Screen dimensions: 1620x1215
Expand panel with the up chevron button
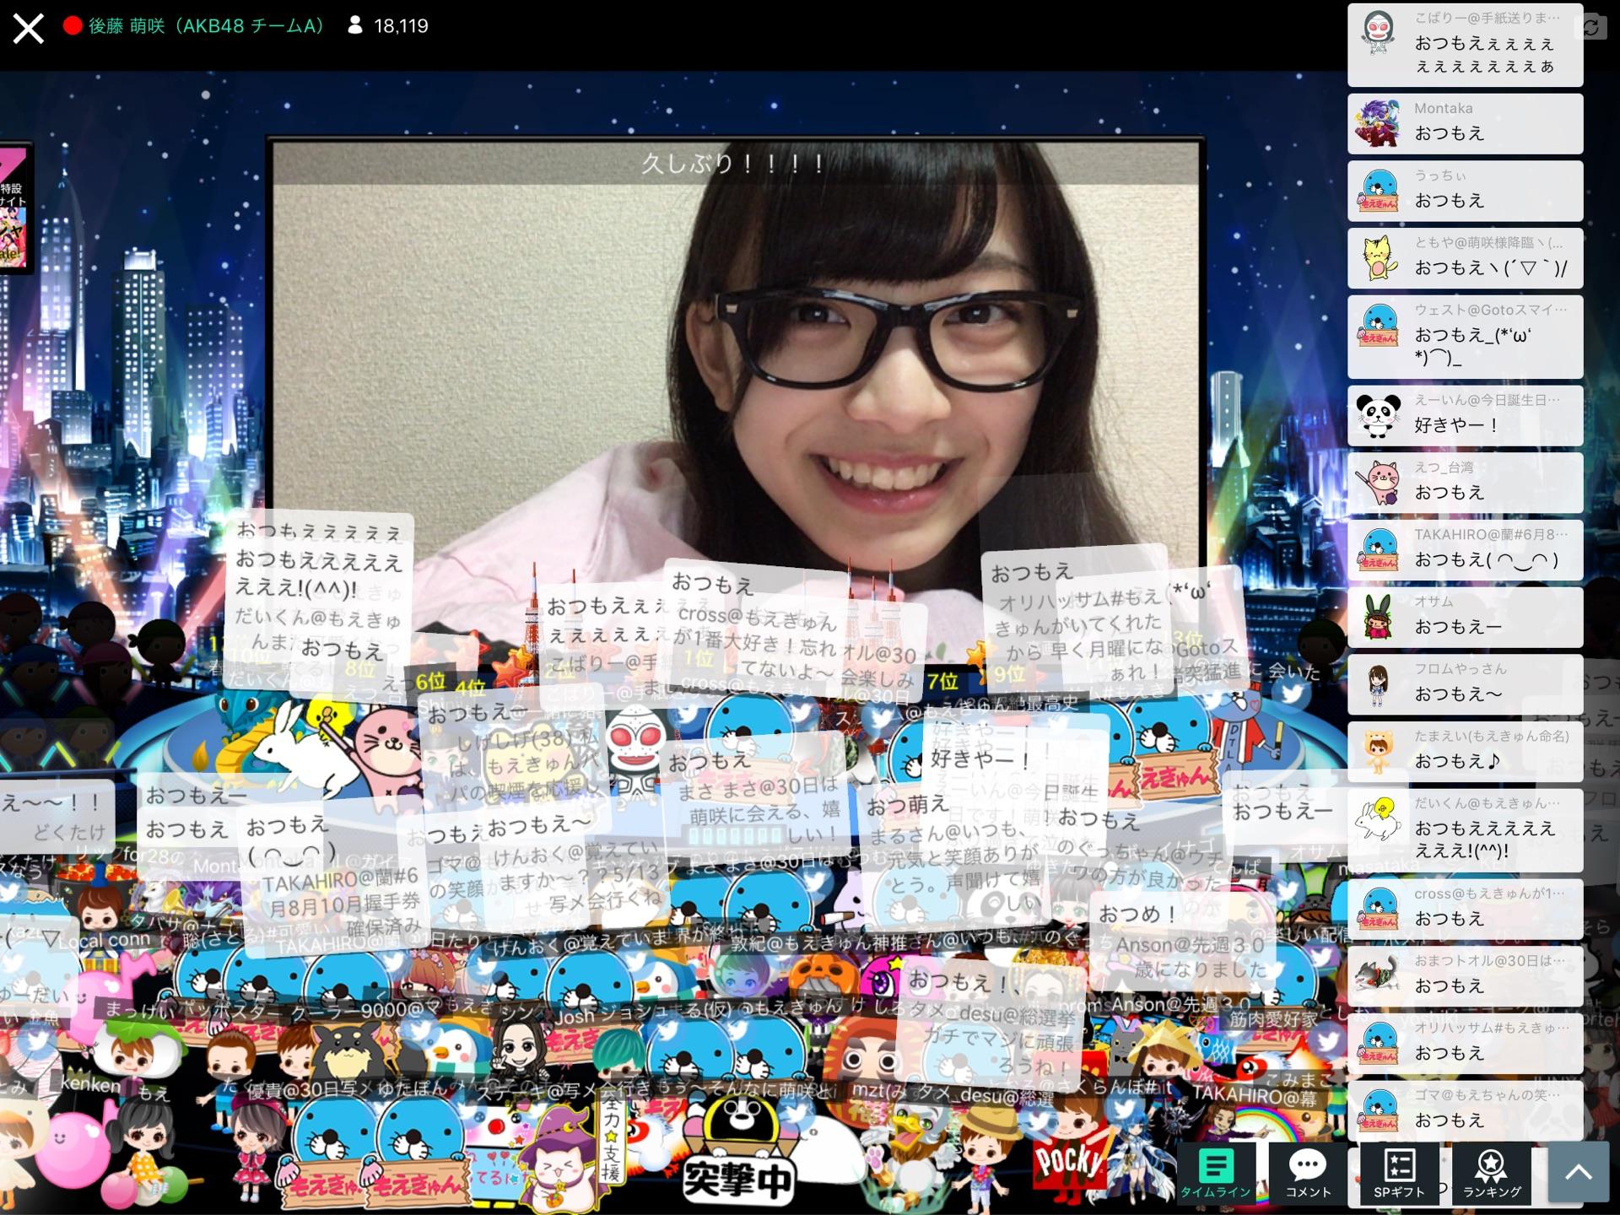1578,1173
